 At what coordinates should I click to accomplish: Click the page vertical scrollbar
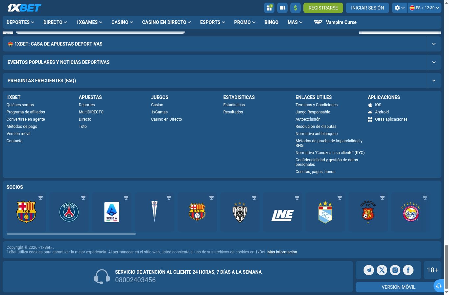[x=446, y=267]
